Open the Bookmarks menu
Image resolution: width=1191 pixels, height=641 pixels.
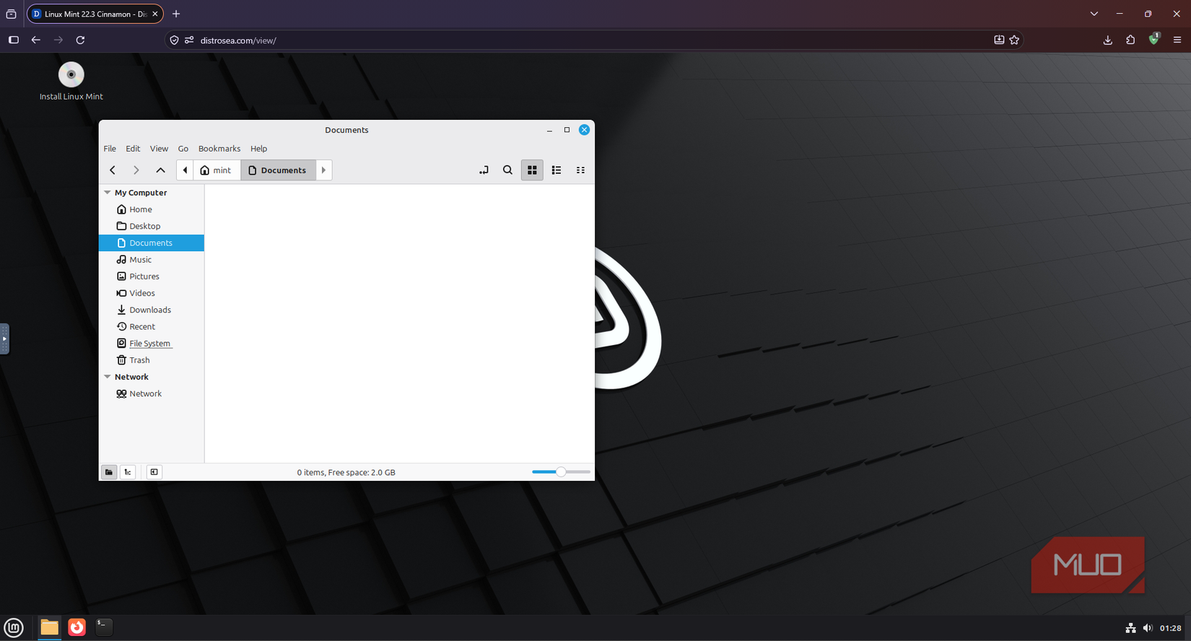click(x=219, y=149)
